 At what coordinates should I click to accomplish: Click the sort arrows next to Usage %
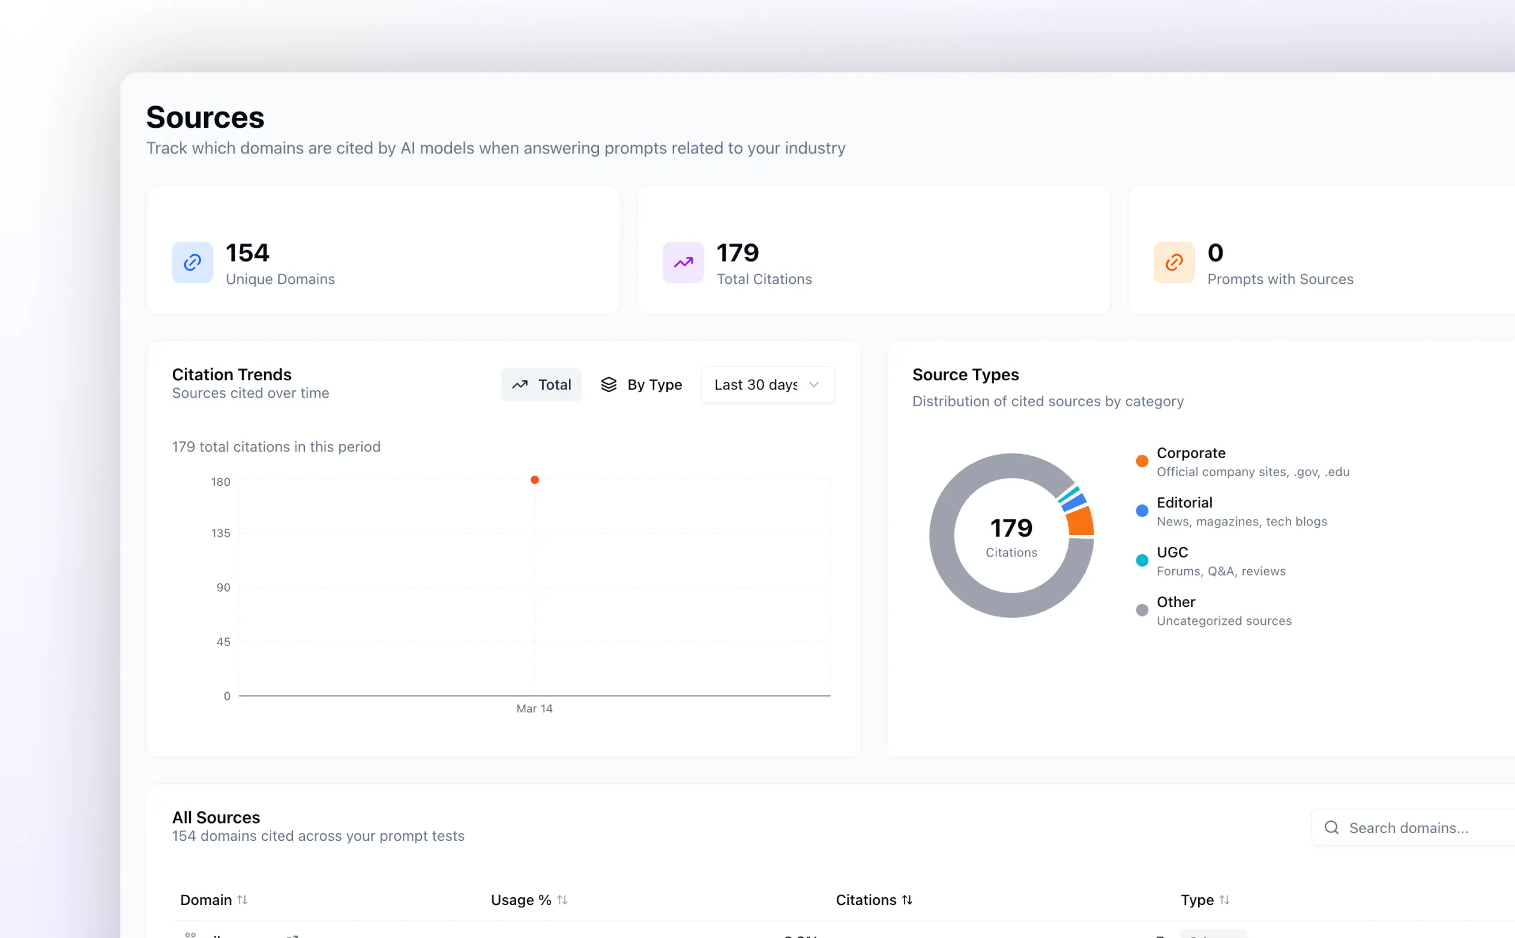562,900
